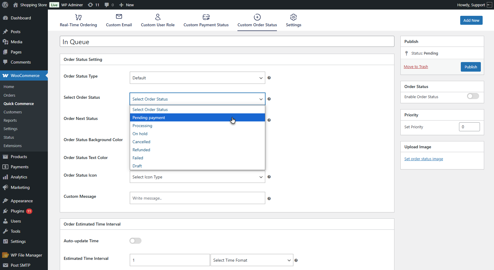Open the Custom User Role person icon
Image resolution: width=494 pixels, height=270 pixels.
tap(158, 17)
